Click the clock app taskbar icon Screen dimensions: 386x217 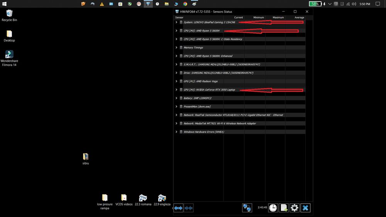point(157,4)
